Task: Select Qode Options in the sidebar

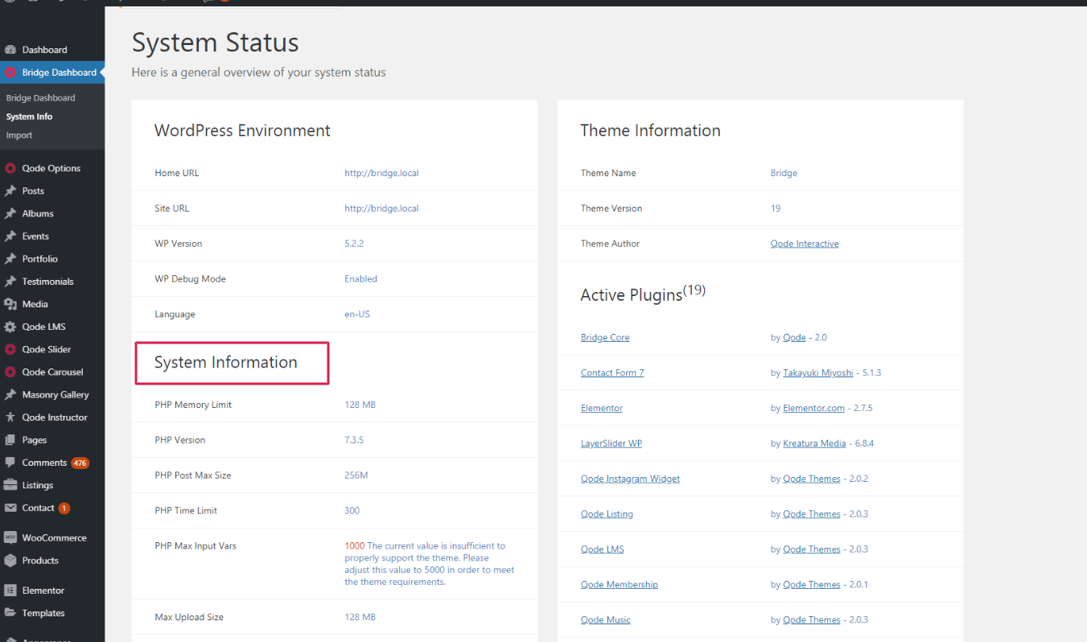Action: pyautogui.click(x=51, y=168)
